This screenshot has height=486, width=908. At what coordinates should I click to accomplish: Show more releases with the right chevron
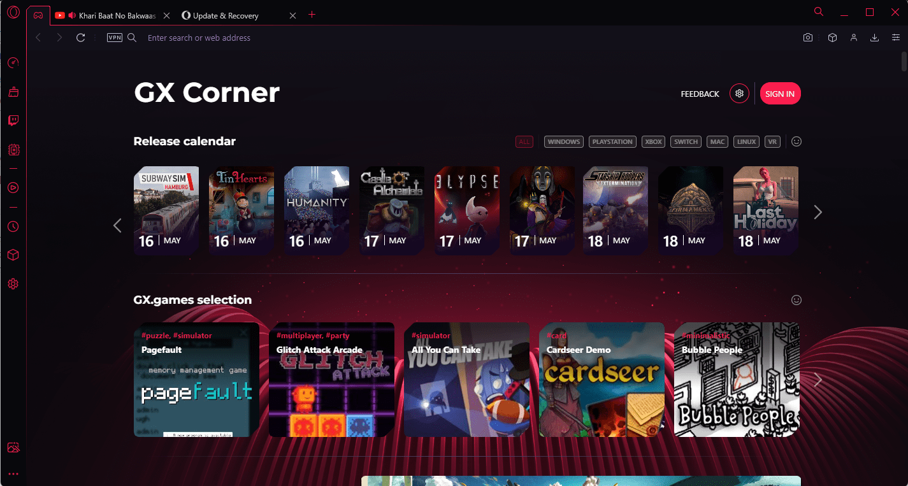[818, 211]
